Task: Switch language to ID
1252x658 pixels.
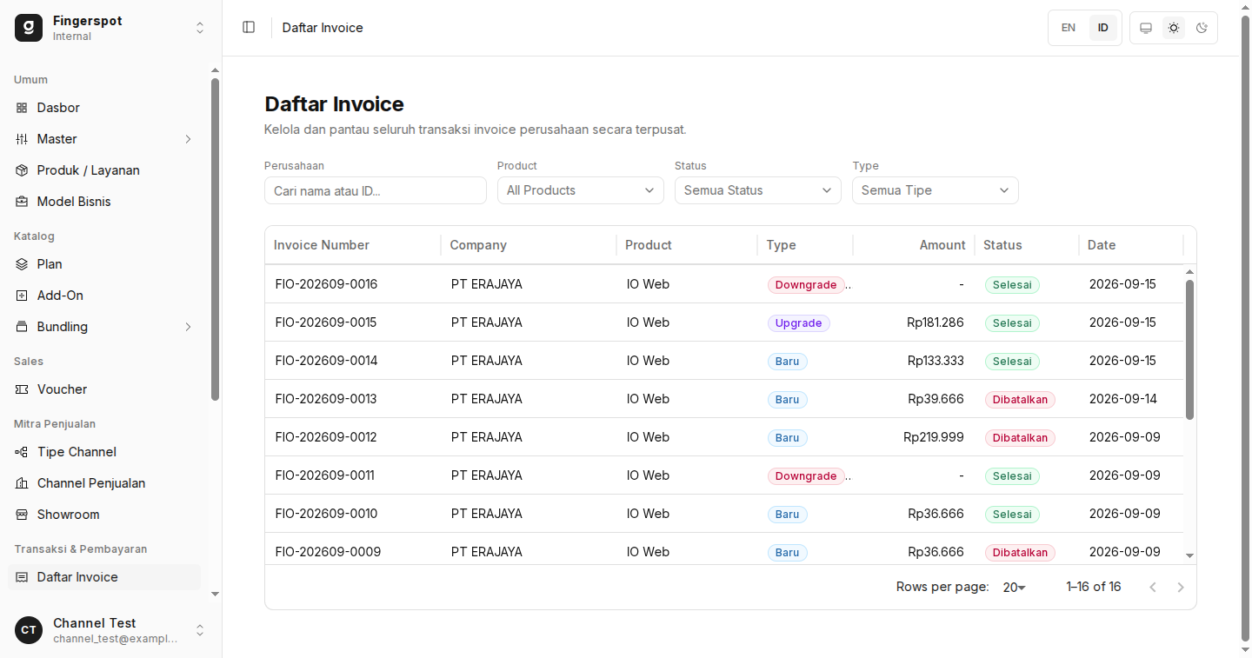Action: 1103,28
